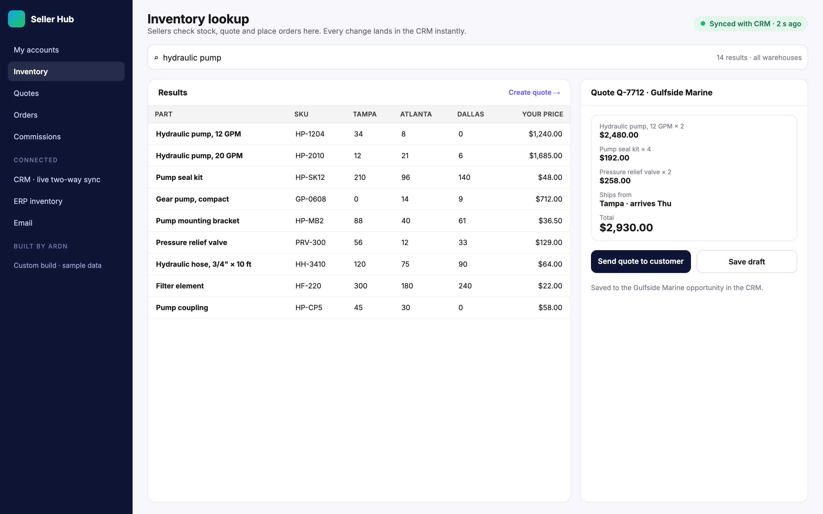
Task: Click the Create quote link
Action: 534,93
